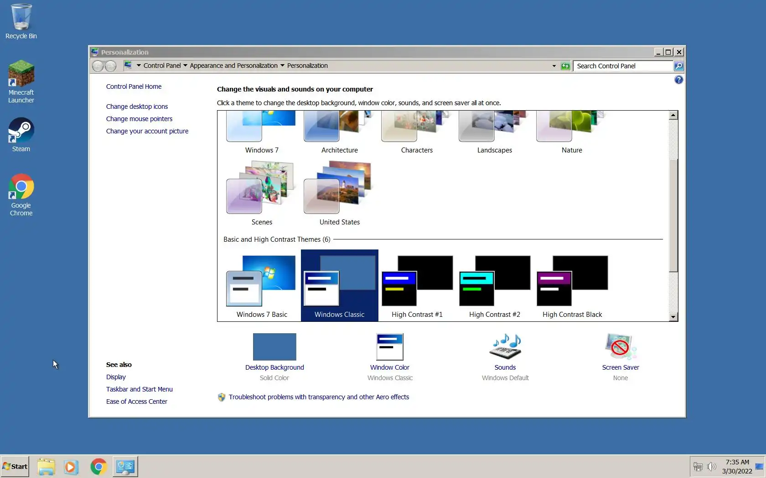This screenshot has width=766, height=478.
Task: Open the help question mark icon
Action: coord(678,80)
